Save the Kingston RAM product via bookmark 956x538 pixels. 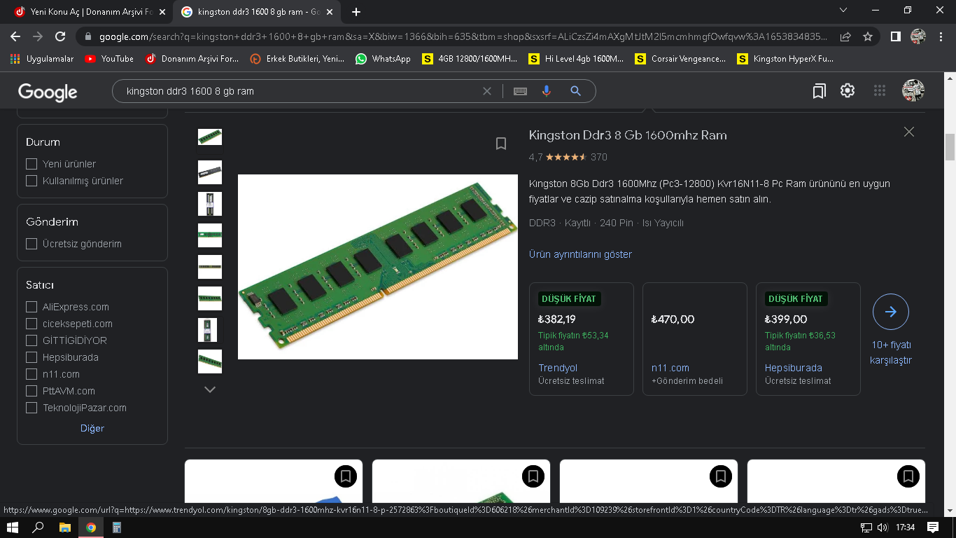(501, 144)
